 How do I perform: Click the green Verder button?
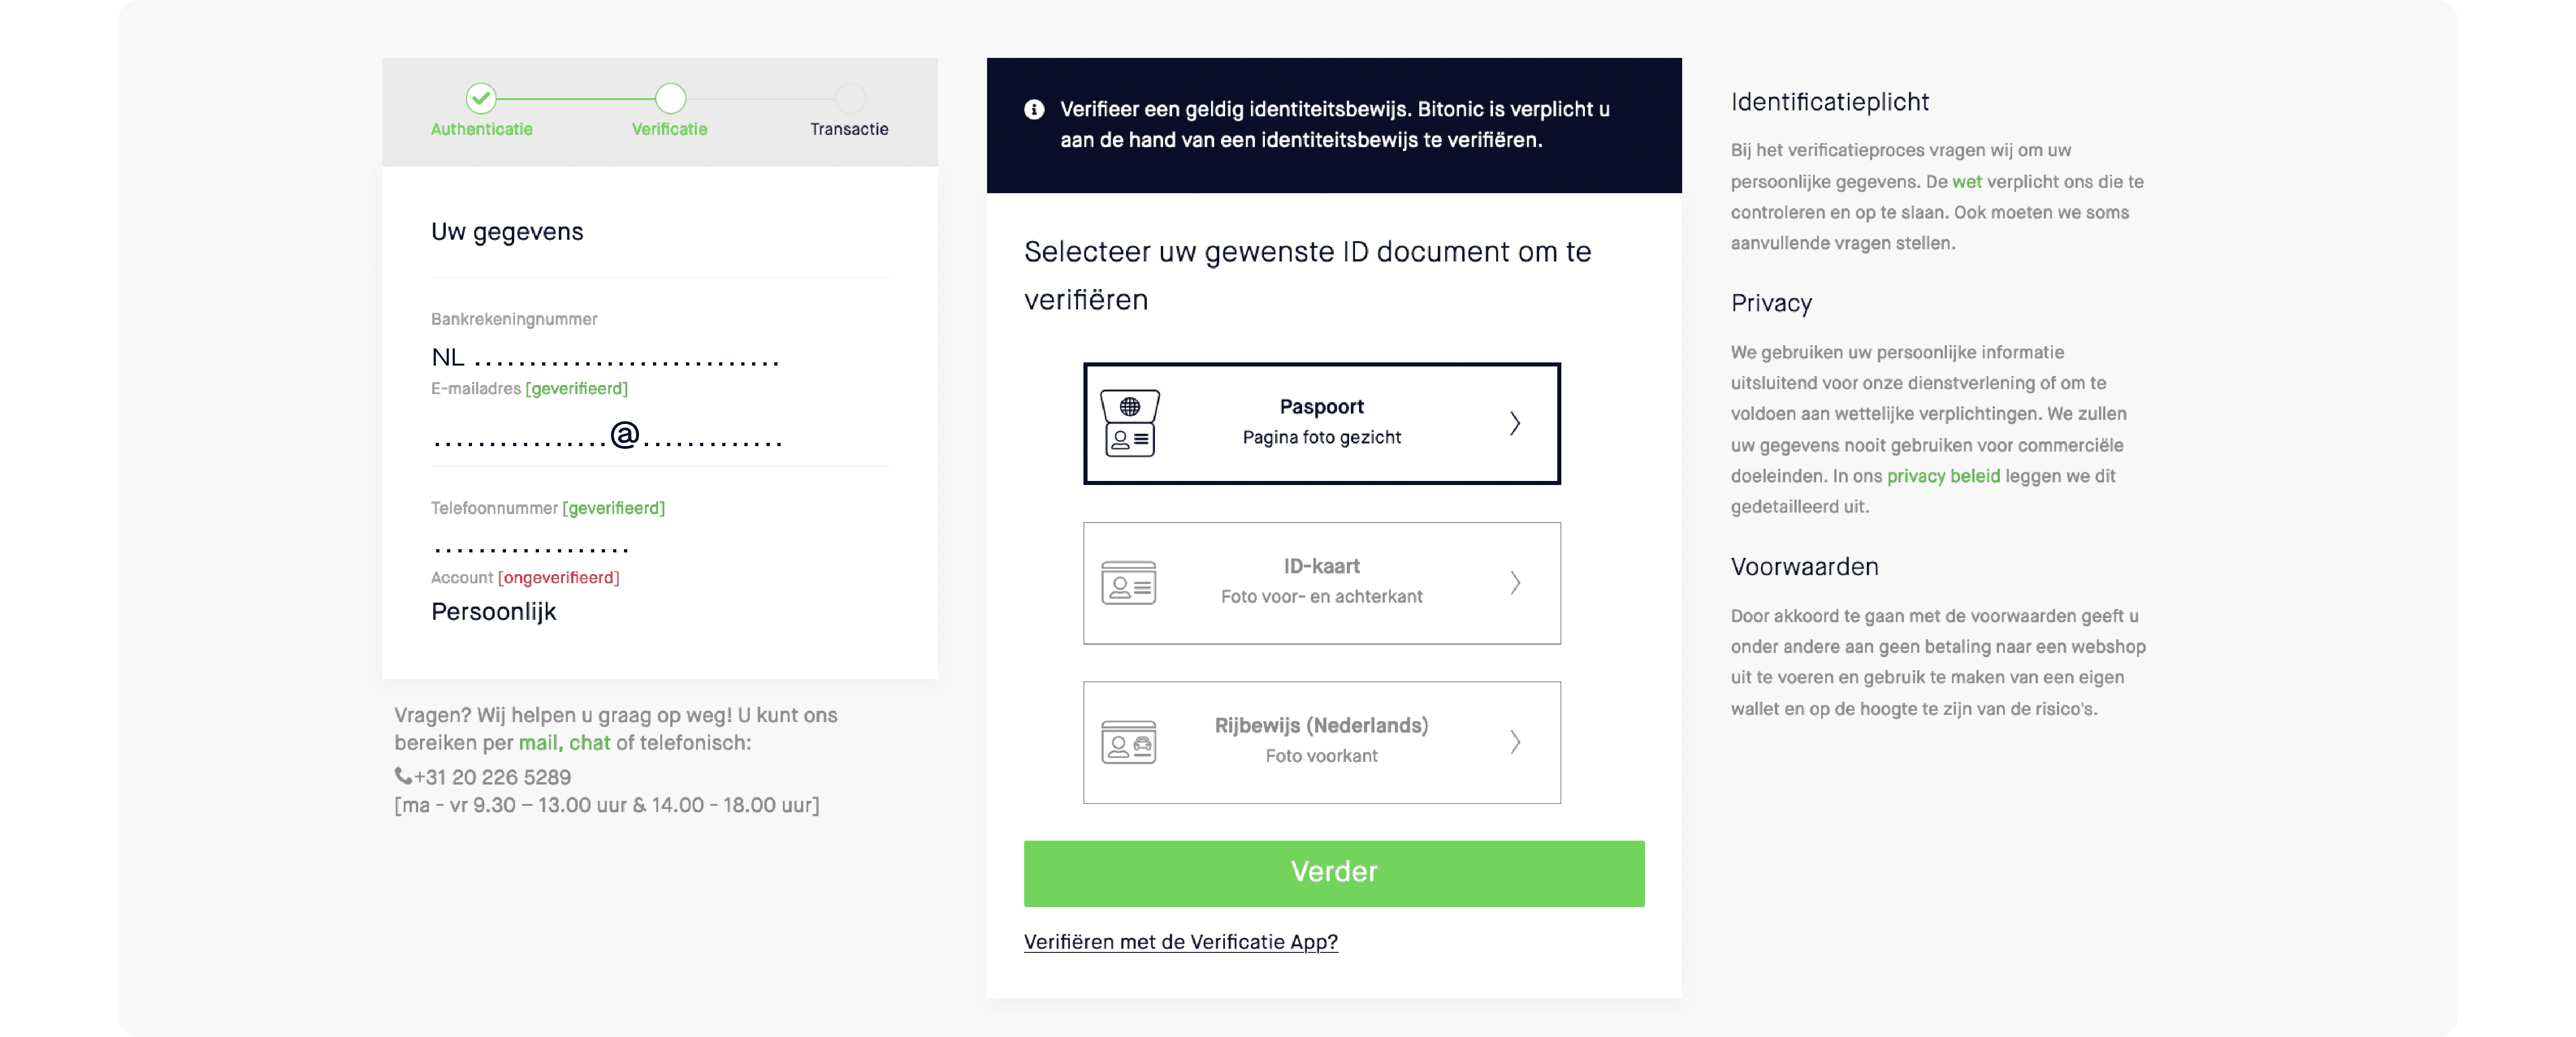1334,873
